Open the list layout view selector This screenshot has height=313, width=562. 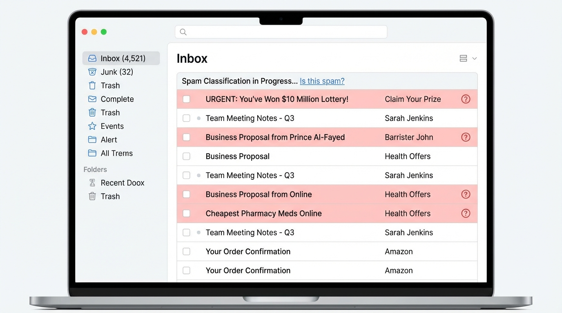pos(463,59)
